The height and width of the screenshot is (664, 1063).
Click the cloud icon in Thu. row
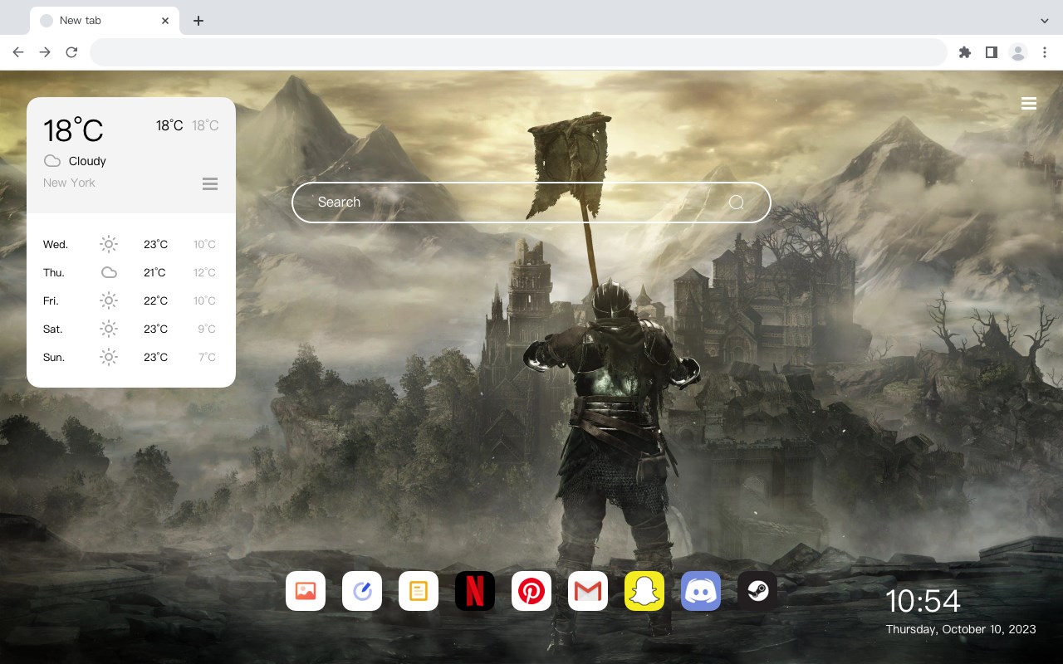(109, 272)
